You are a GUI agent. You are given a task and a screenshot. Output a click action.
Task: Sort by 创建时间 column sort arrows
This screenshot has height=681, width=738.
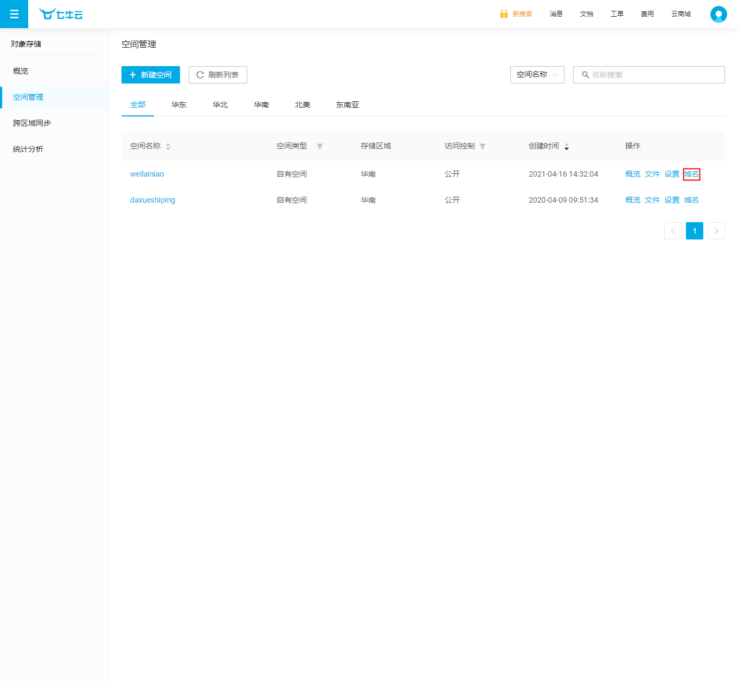567,146
